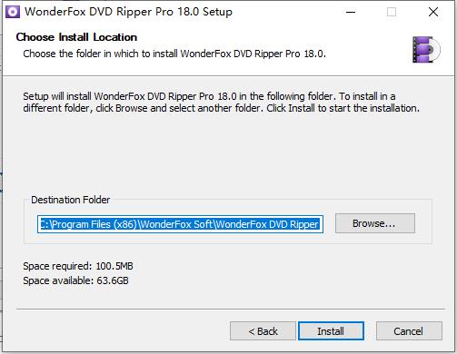Click the film-and-disc DVD Ripper logo
Screen dimensions: 457x354
[x=426, y=49]
